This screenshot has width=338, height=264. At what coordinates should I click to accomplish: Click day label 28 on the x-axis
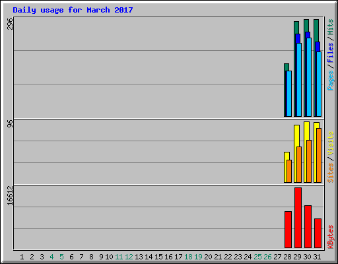tap(287, 257)
